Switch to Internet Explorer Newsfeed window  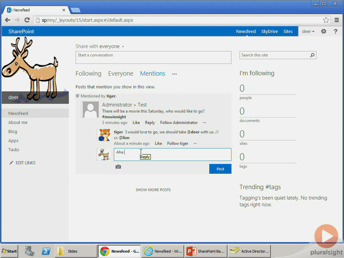(x=163, y=251)
